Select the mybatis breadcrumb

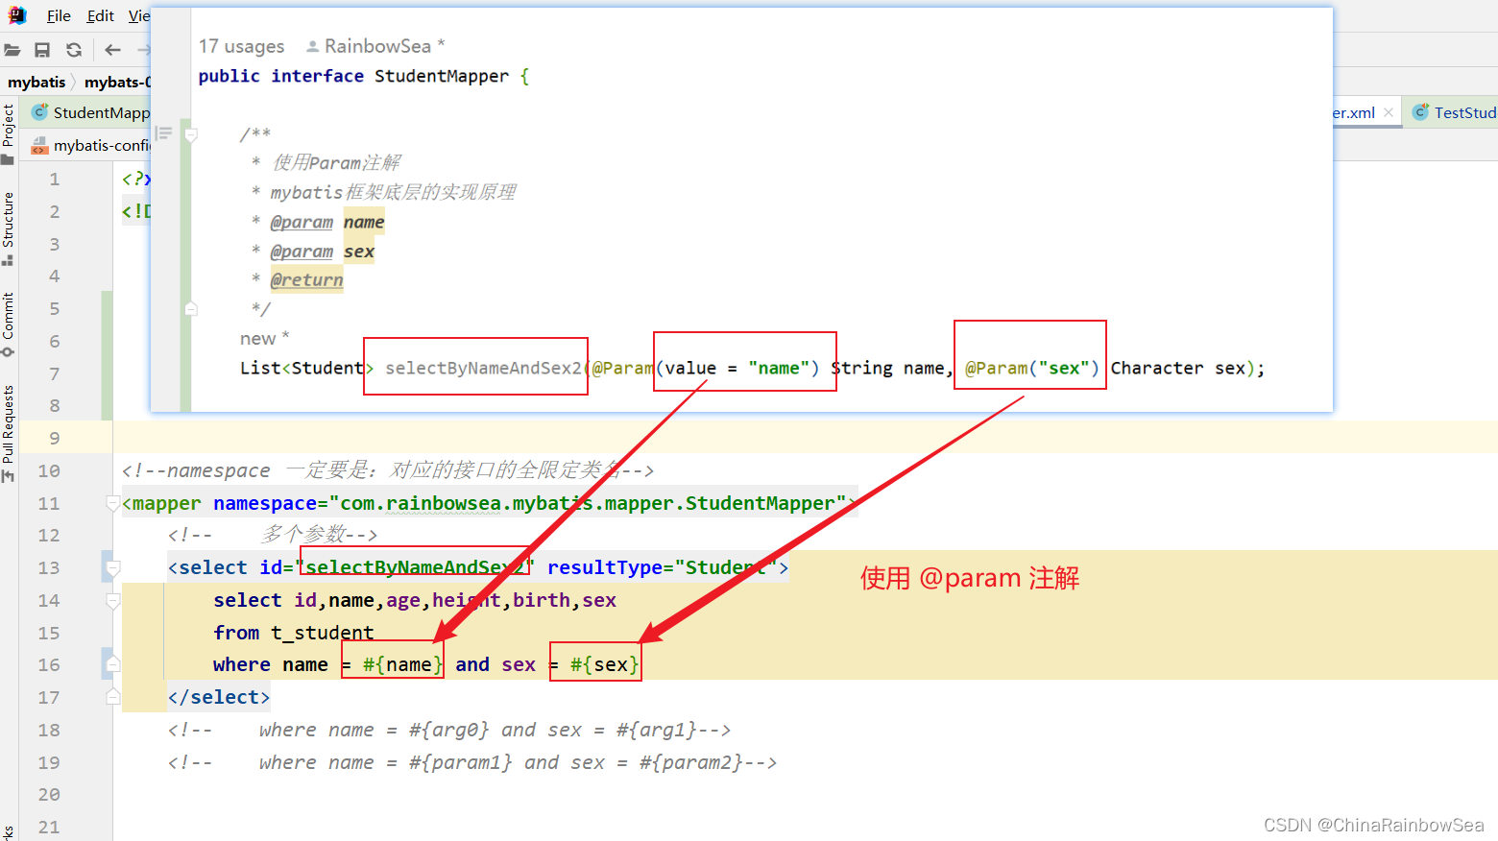[36, 82]
